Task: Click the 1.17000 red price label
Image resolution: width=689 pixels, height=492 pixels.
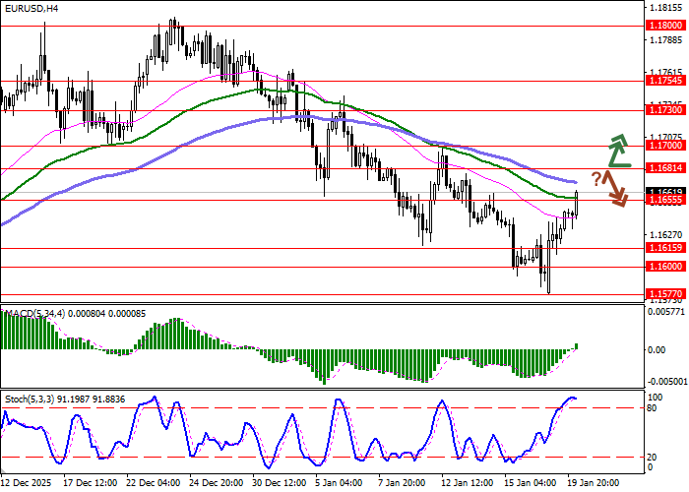Action: click(665, 145)
